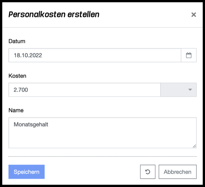Screen dimensions: 205x187
Task: Place cursor after the word Monatsgehalt
Action: click(x=49, y=125)
